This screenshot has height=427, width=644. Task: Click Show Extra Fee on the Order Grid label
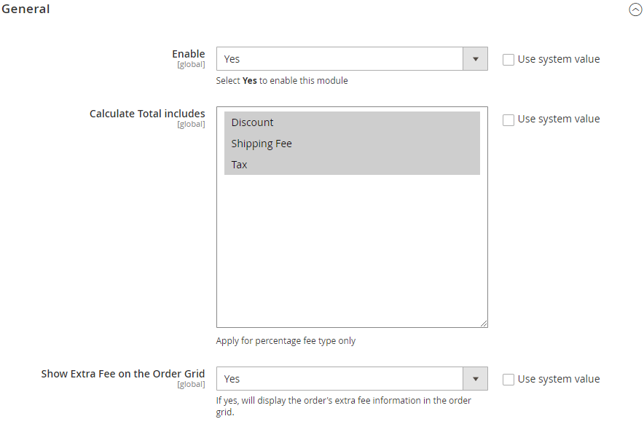(x=123, y=374)
